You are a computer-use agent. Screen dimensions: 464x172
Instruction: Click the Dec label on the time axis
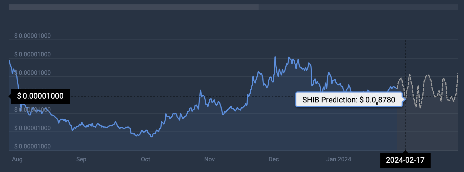coord(274,159)
